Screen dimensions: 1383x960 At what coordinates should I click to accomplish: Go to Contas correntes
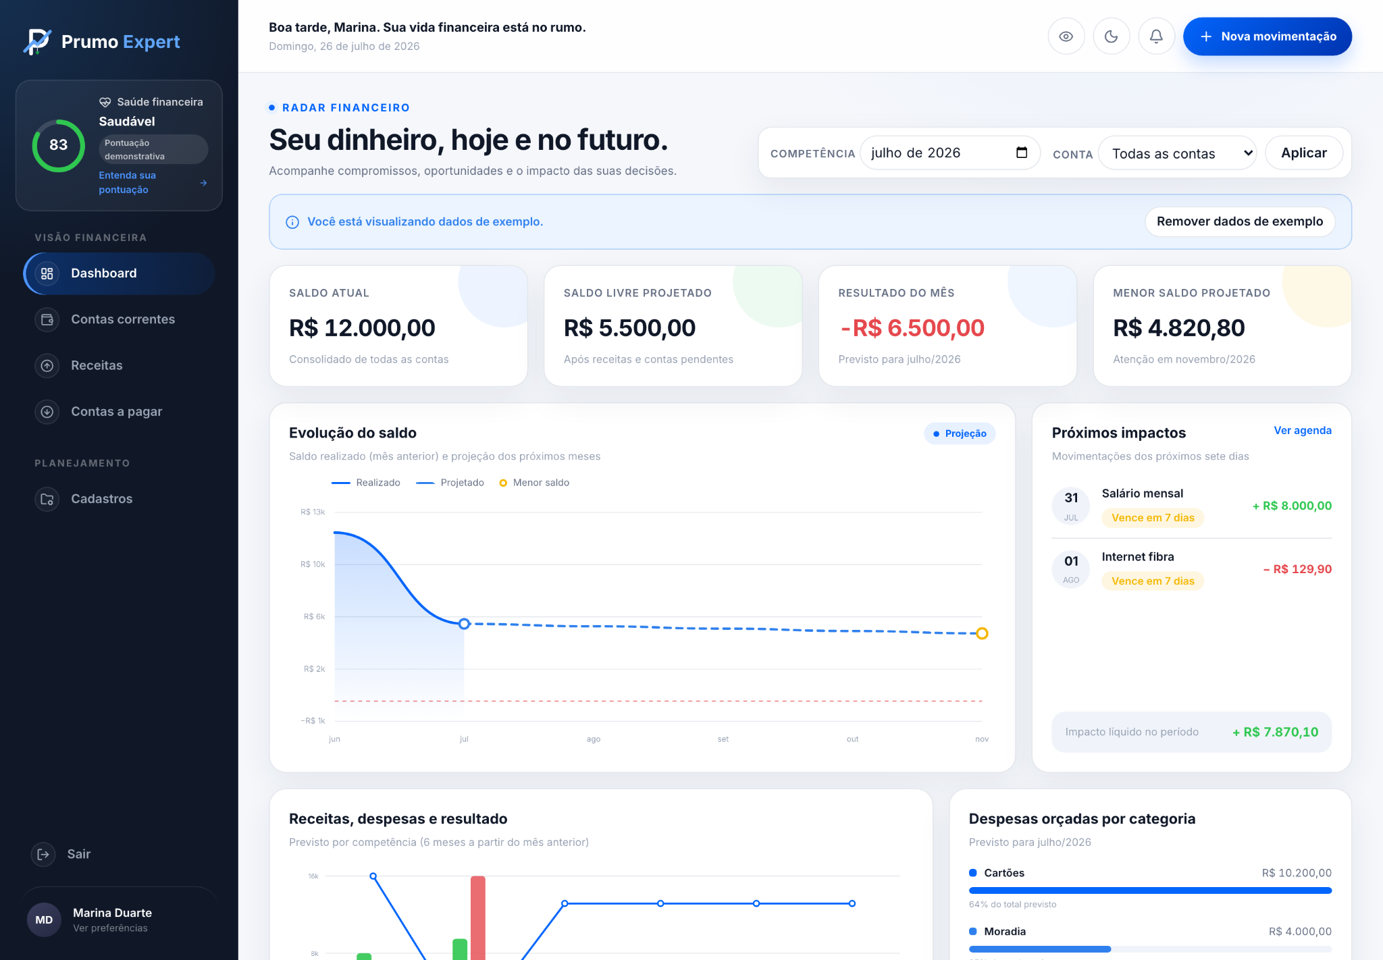[x=120, y=319]
